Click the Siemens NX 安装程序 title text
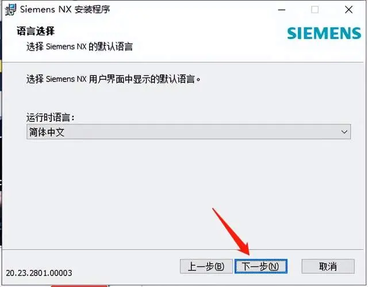Viewport: 368px width, 287px height. pos(65,10)
